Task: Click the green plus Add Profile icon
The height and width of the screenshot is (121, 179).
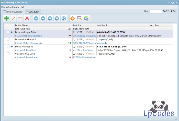Action: click(6, 18)
